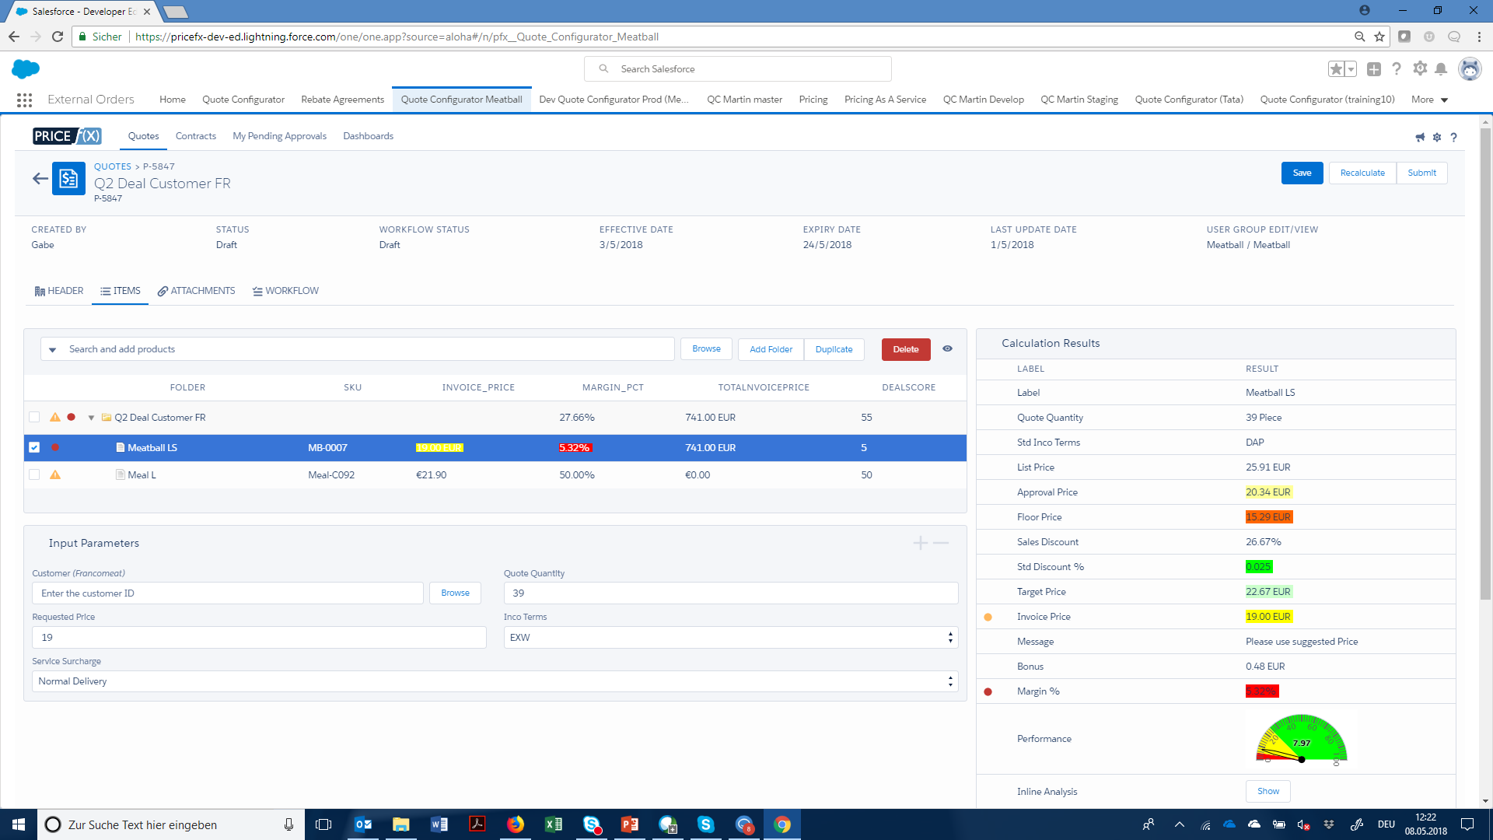
Task: Open the Contracts menu item
Action: 195,136
